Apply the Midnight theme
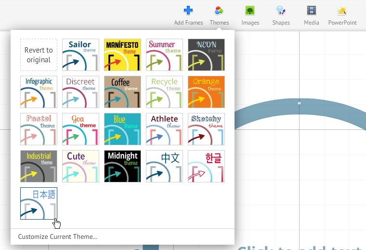366x250 pixels. coord(122,167)
